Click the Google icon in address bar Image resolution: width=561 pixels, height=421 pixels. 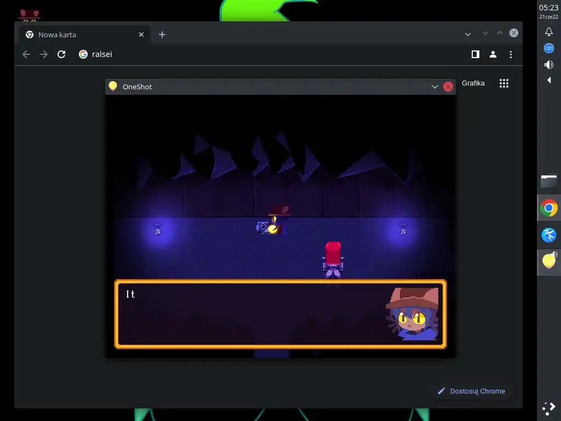pos(83,54)
